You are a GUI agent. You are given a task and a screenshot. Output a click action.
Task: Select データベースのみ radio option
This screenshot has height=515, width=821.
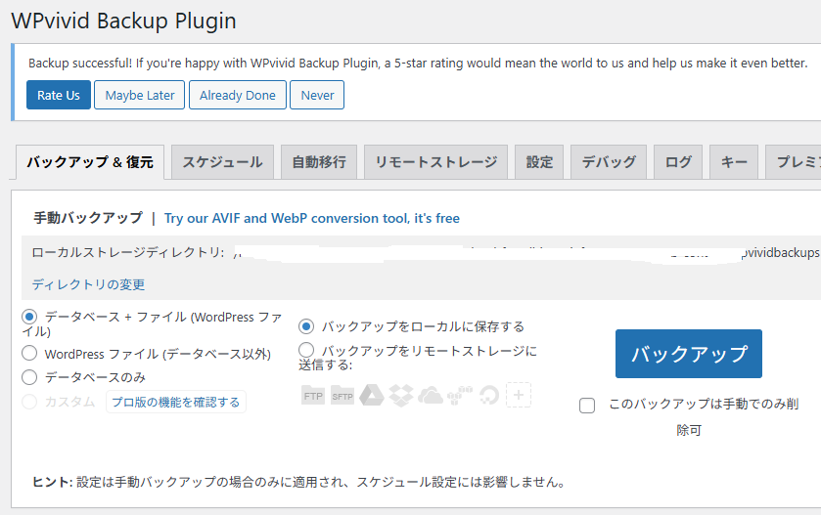(x=29, y=377)
